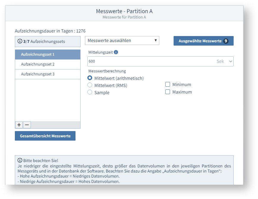The height and width of the screenshot is (199, 258).
Task: Select Aufzeichnungsset 2 in the list
Action: coord(48,64)
